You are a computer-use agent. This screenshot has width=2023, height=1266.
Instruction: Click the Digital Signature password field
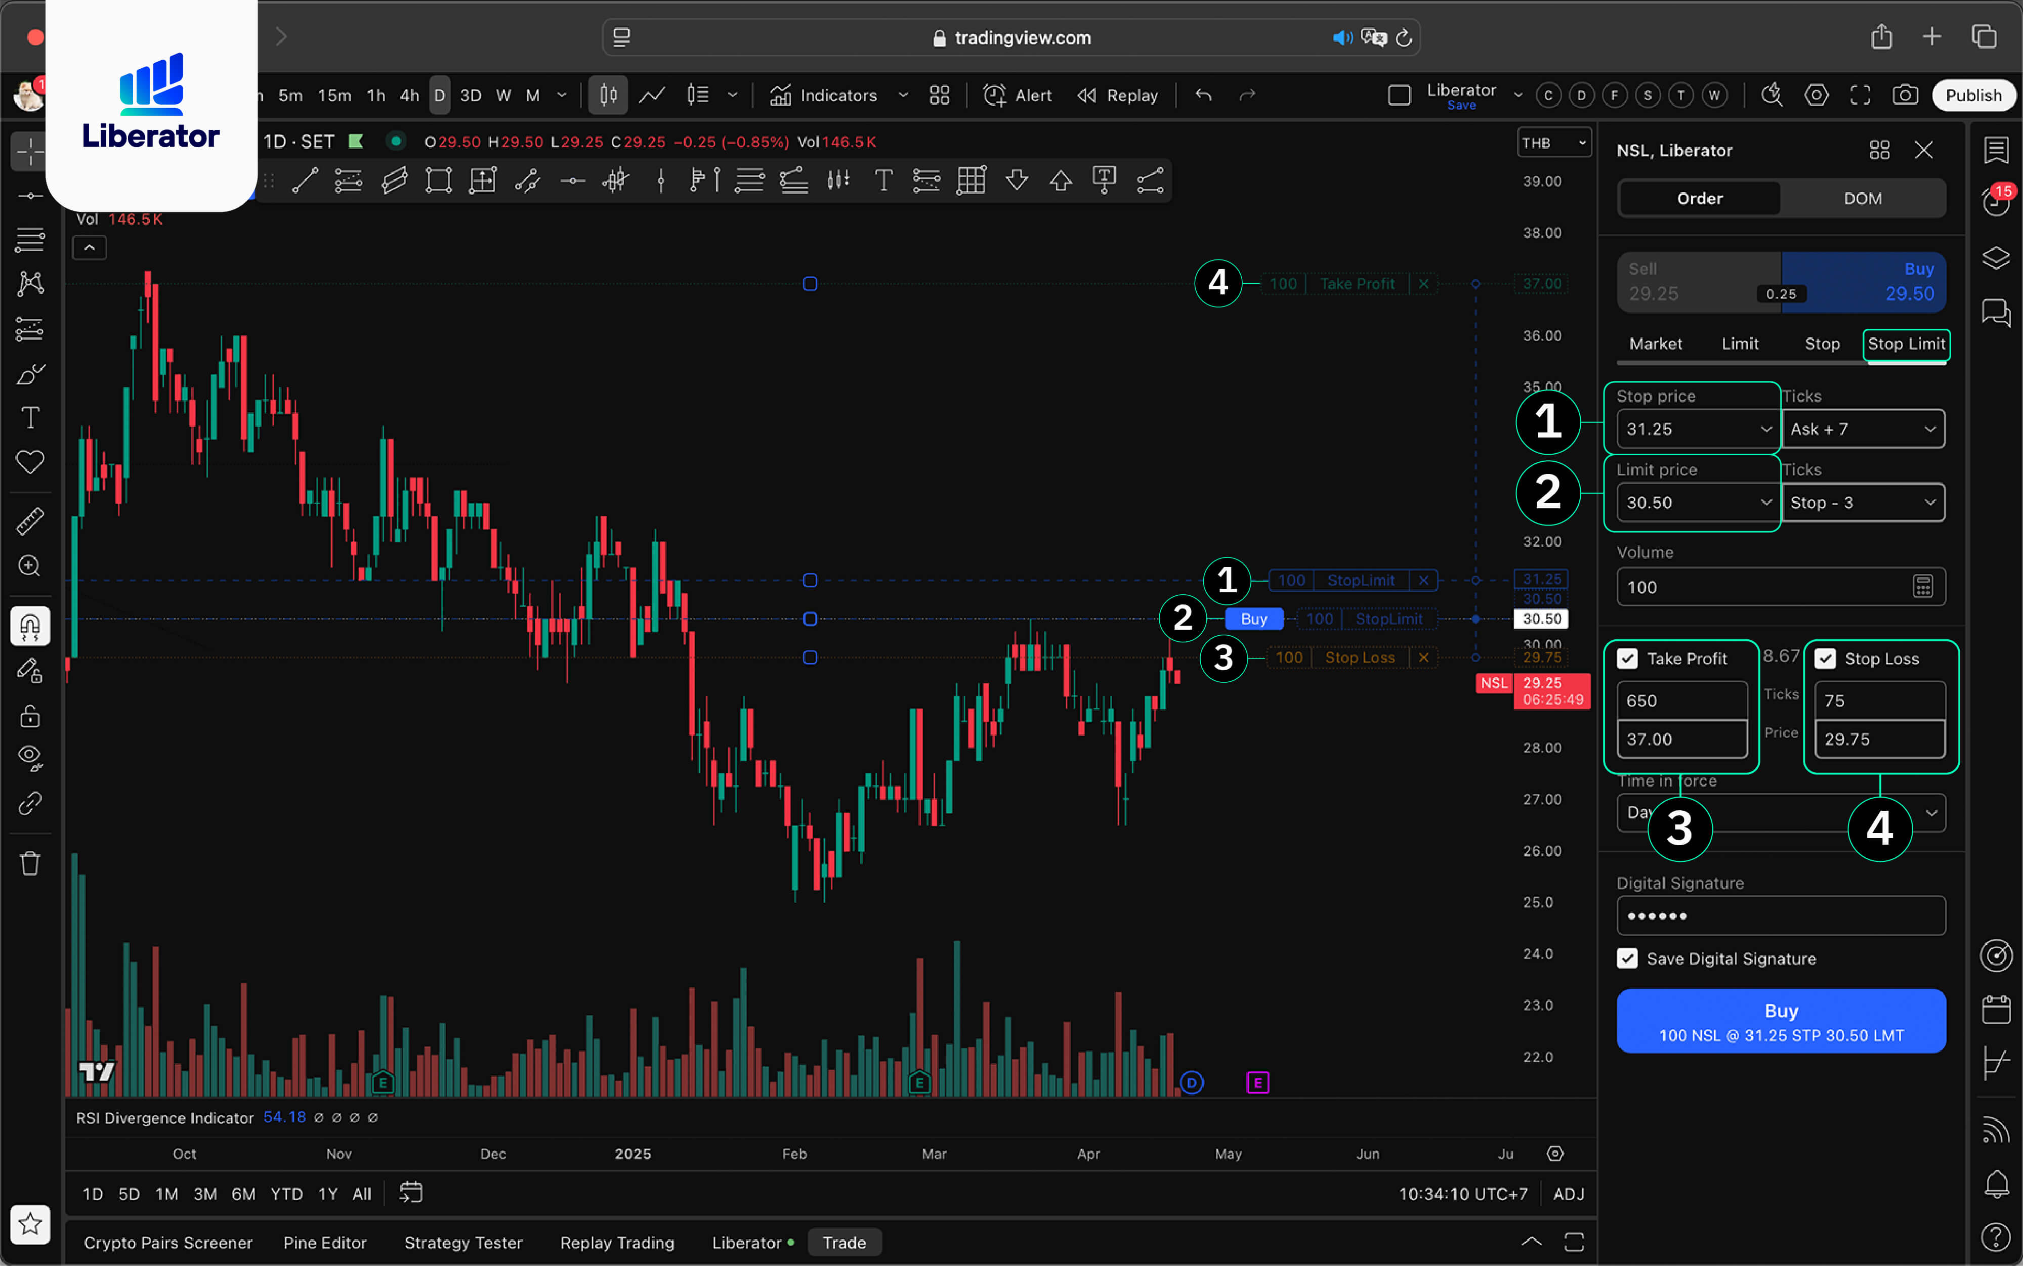pos(1781,916)
